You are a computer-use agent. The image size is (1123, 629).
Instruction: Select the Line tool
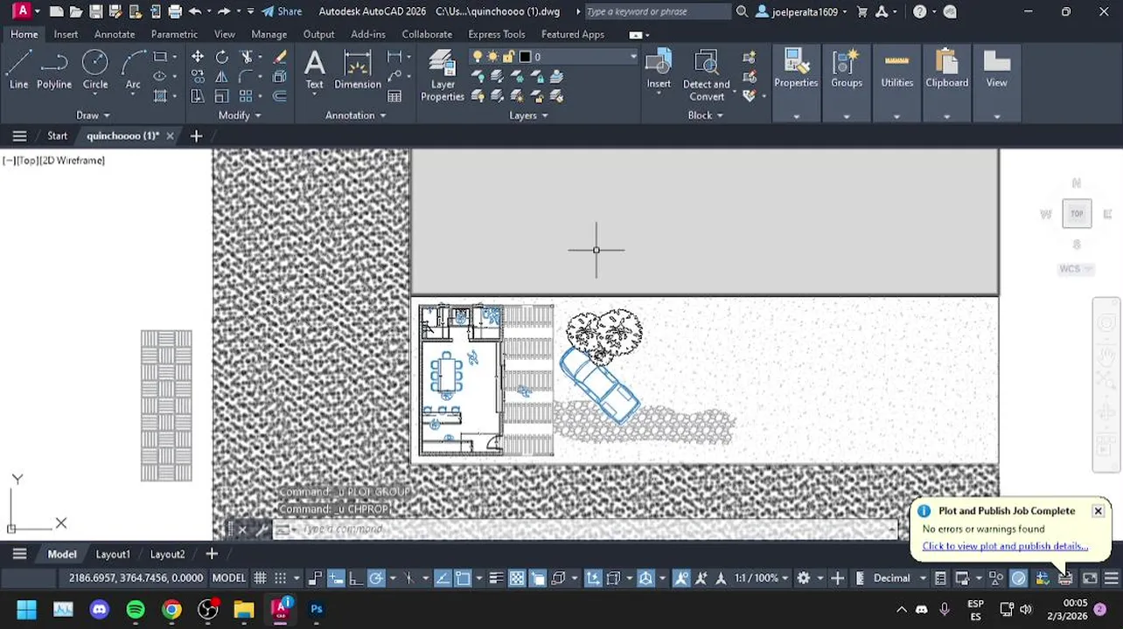(x=18, y=70)
